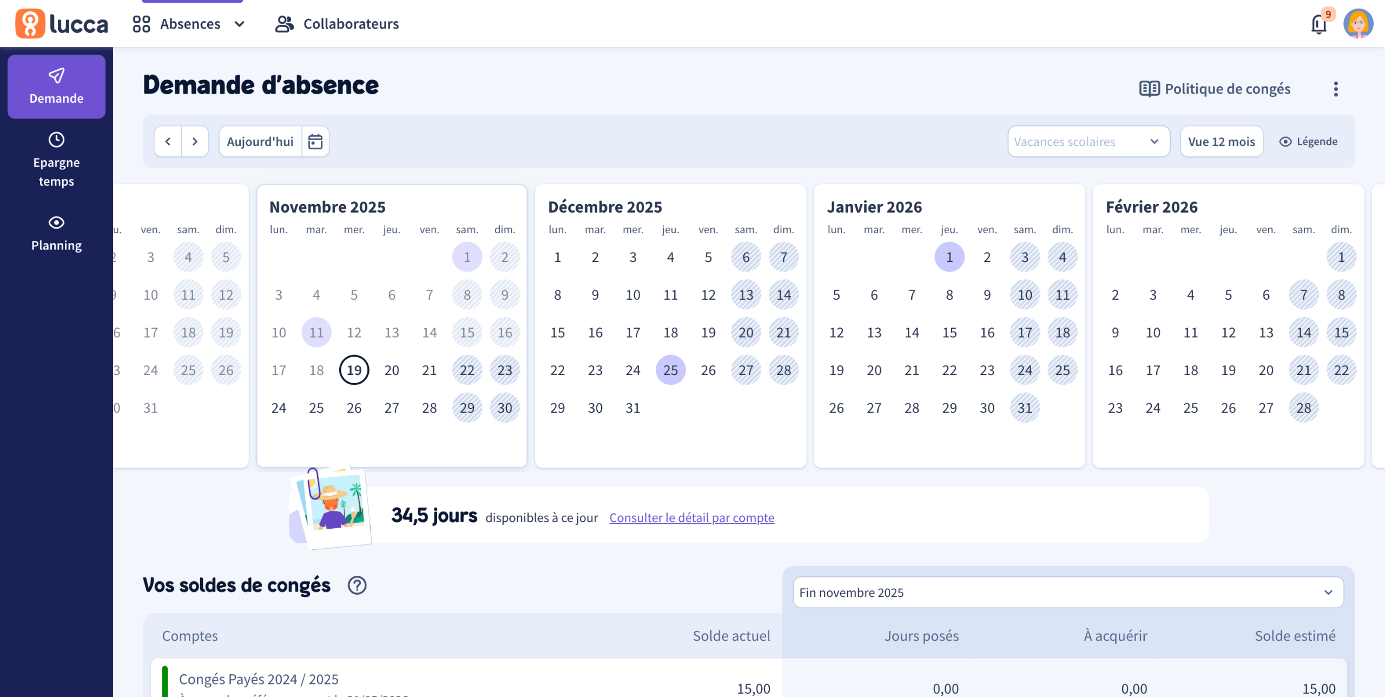Open the notifications bell
The width and height of the screenshot is (1385, 697).
tap(1318, 24)
